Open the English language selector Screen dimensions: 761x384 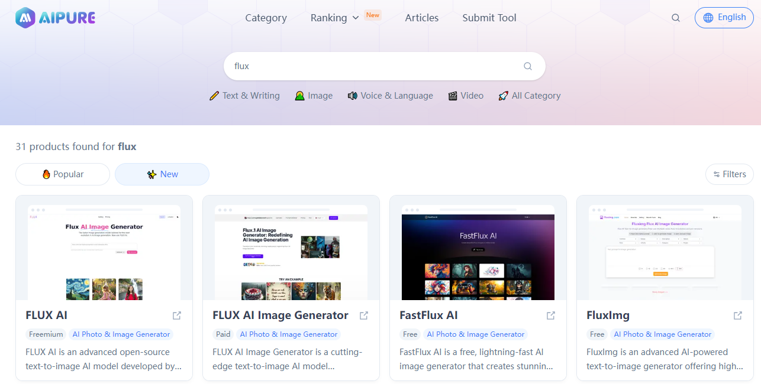click(x=724, y=18)
